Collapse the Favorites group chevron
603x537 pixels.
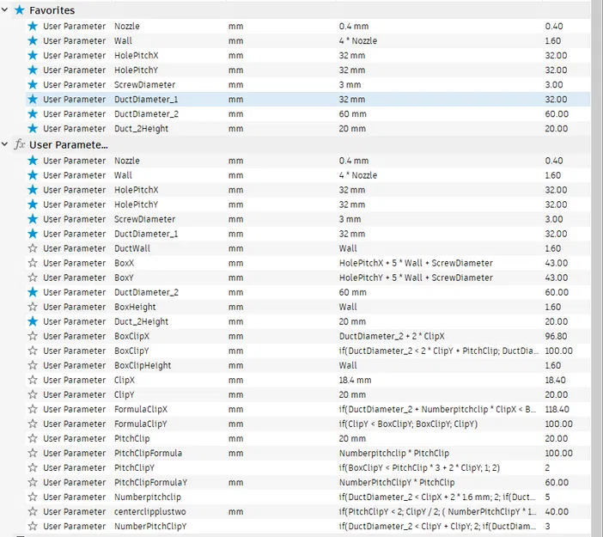tap(4, 10)
